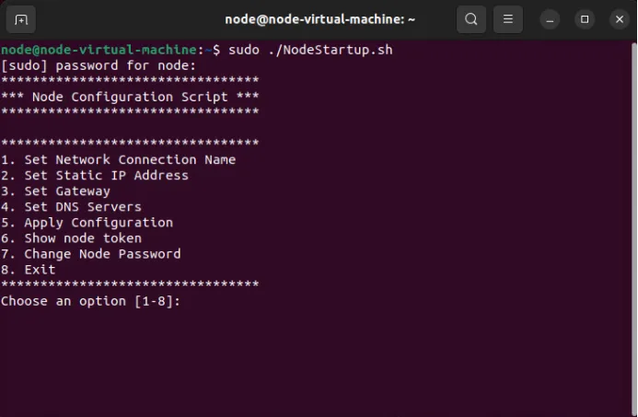Viewport: 638px width, 417px height.
Task: Click the 'Set Network Connection Name' line
Action: click(x=118, y=159)
